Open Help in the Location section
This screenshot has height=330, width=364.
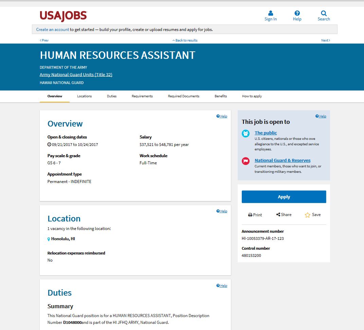tap(222, 211)
